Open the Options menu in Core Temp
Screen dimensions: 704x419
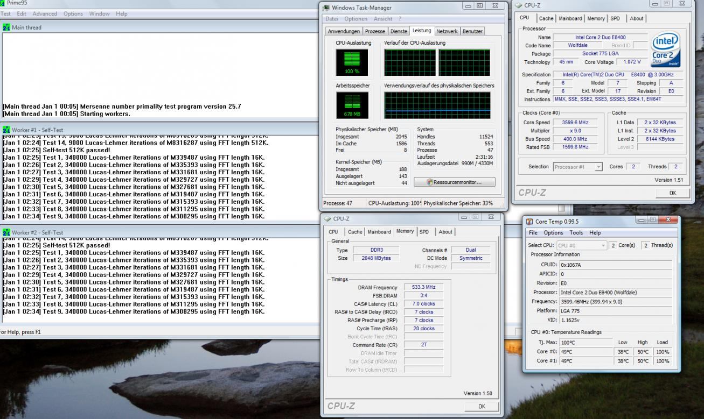click(x=553, y=233)
